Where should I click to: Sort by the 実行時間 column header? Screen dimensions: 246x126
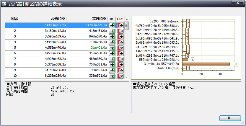[87, 19]
